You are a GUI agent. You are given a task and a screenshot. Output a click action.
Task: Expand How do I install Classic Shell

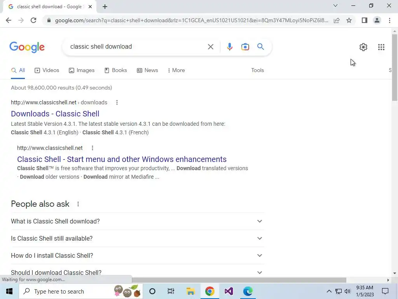[x=138, y=255]
